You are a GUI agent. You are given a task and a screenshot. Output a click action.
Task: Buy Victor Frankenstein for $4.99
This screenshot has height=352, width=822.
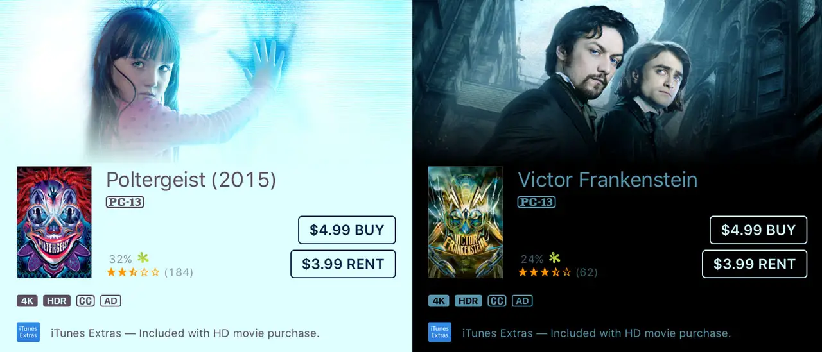click(758, 230)
